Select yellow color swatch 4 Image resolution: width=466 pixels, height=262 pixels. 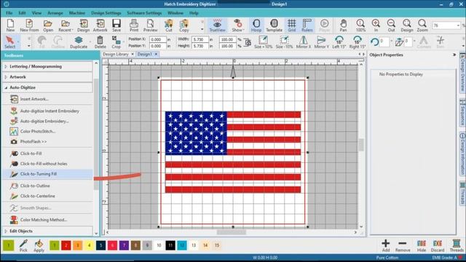[x=89, y=245]
